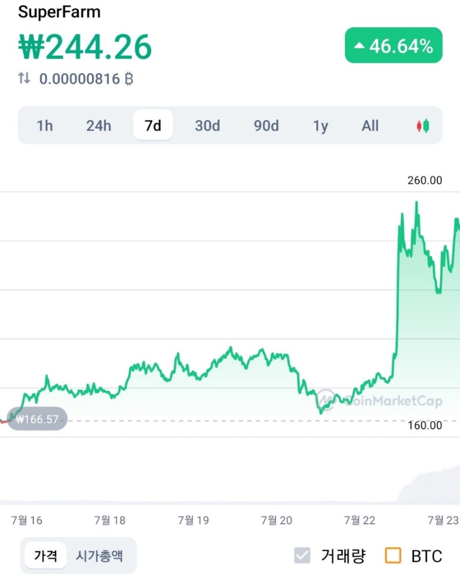460x583 pixels.
Task: Tap the 7월 22 date label
Action: pos(359,520)
